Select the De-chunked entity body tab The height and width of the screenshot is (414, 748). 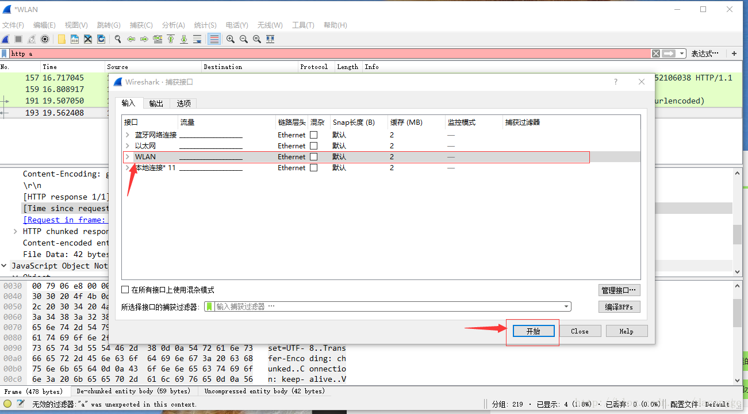133,391
